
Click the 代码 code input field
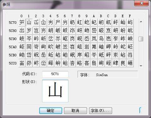55,74
